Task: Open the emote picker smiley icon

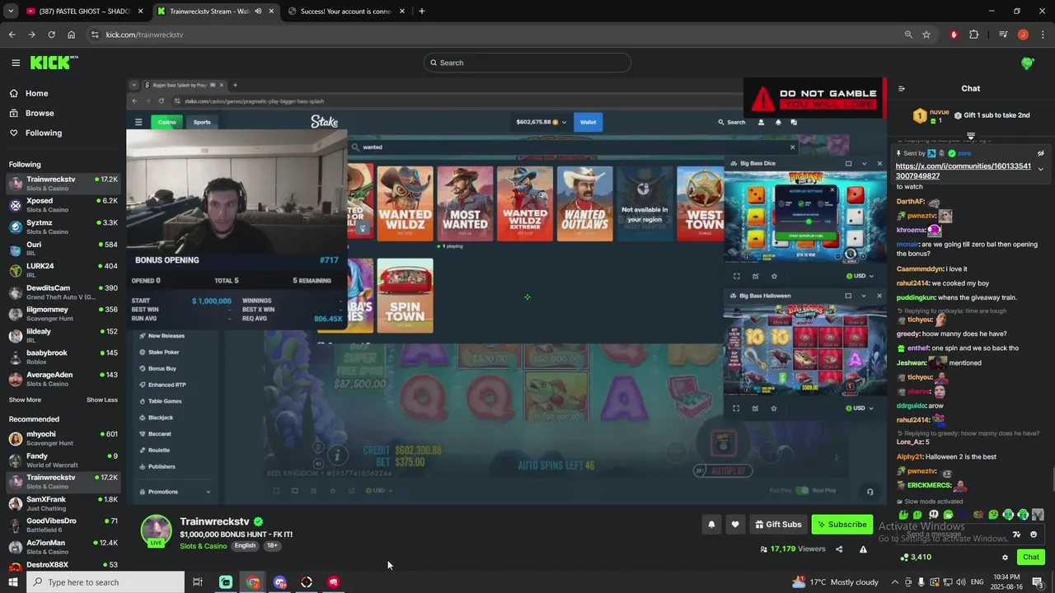Action: pyautogui.click(x=1034, y=535)
